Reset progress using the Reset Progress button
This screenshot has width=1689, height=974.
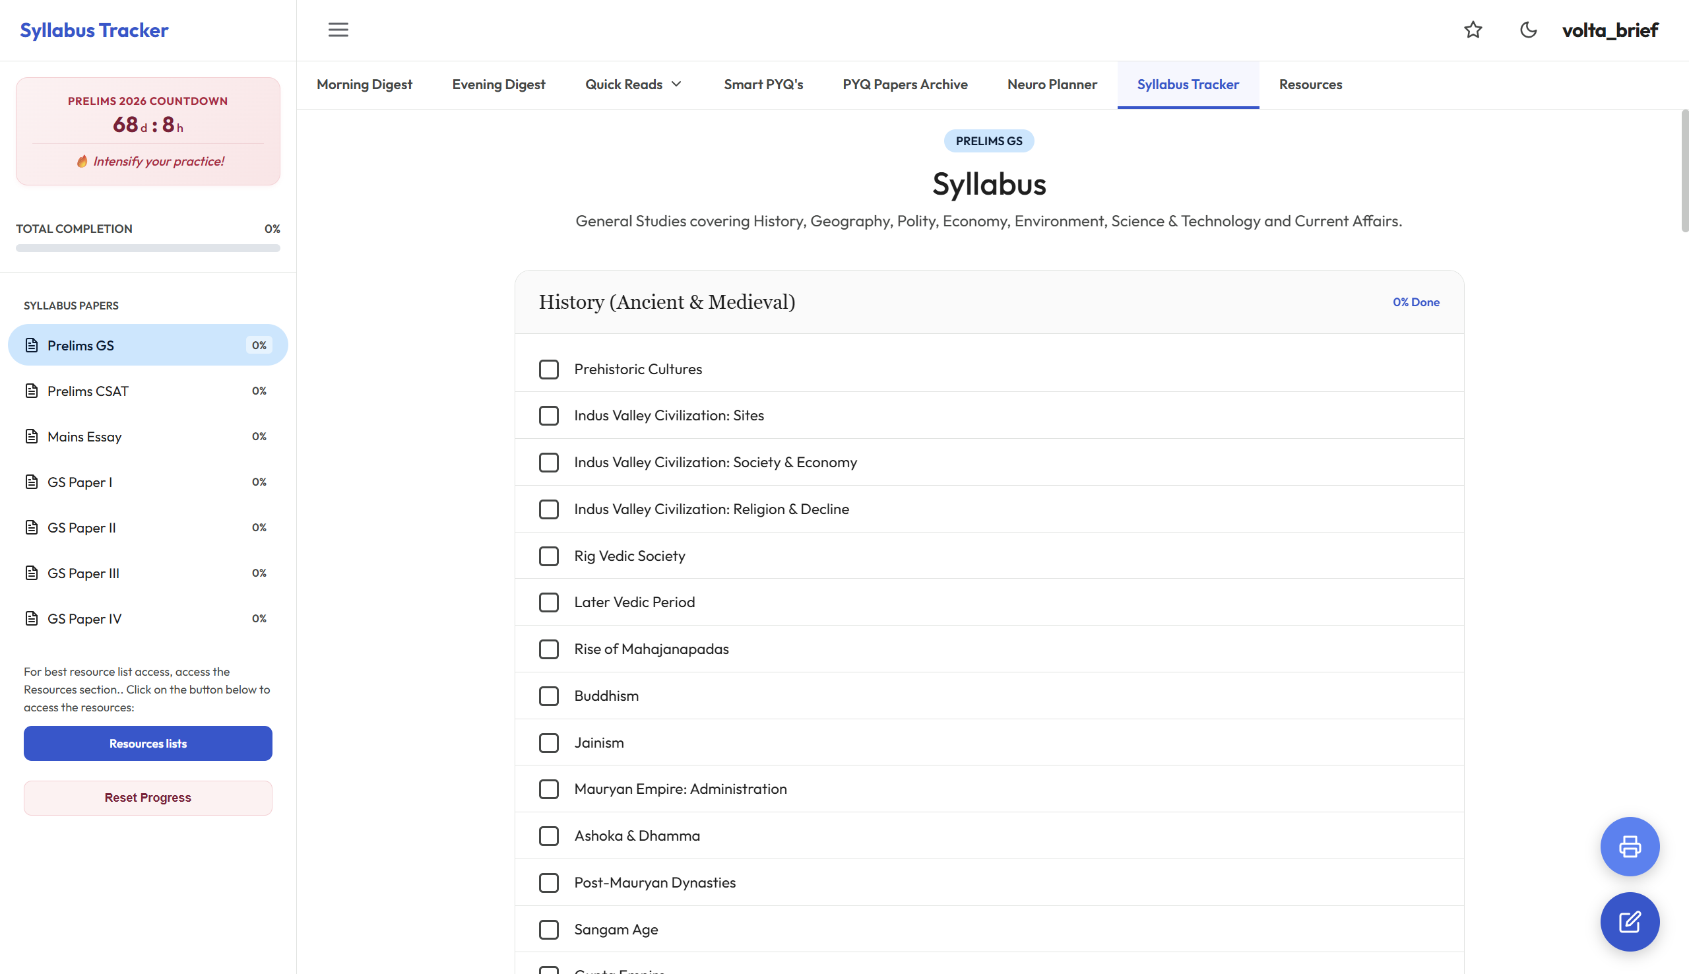click(x=147, y=797)
